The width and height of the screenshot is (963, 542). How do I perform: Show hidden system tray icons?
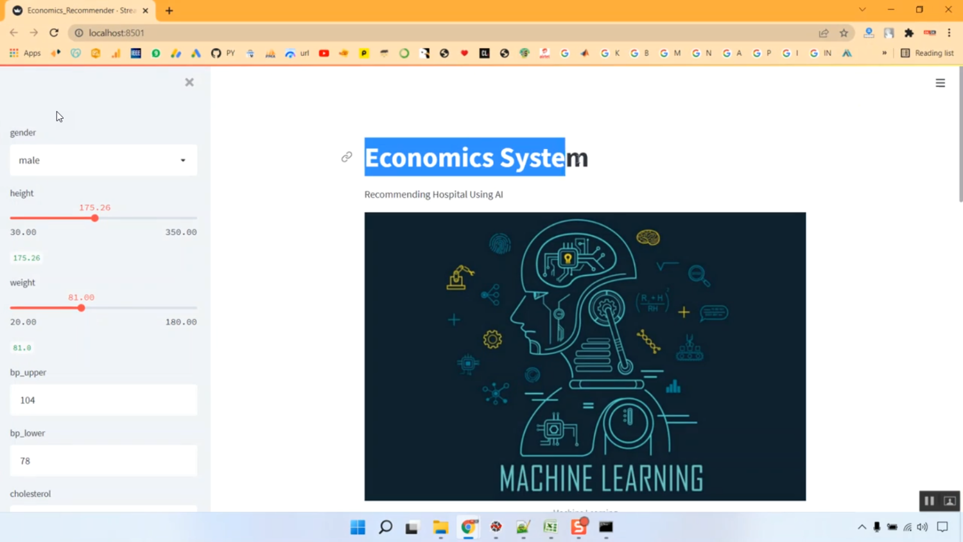tap(862, 527)
